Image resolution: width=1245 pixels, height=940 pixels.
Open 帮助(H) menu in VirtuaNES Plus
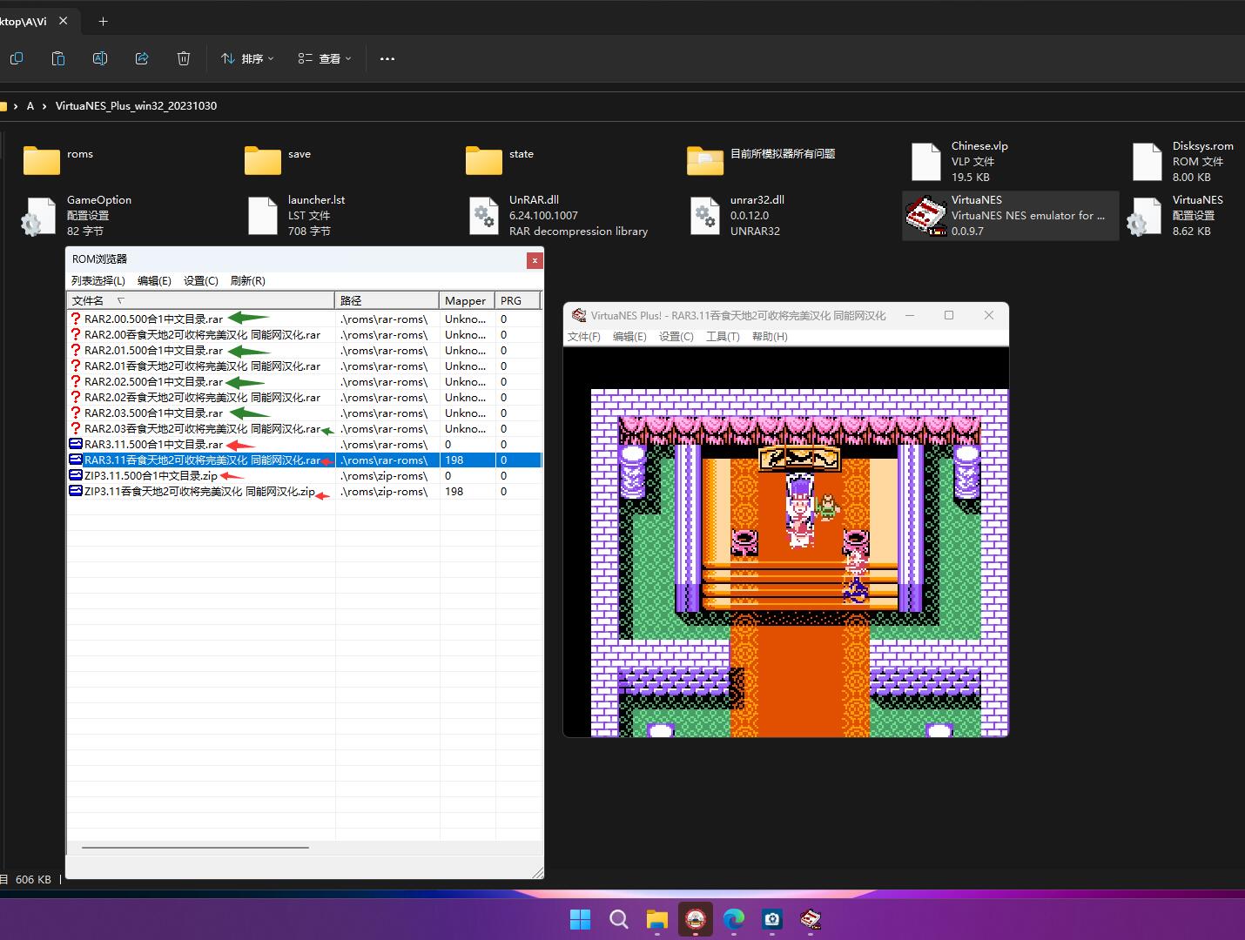point(770,336)
